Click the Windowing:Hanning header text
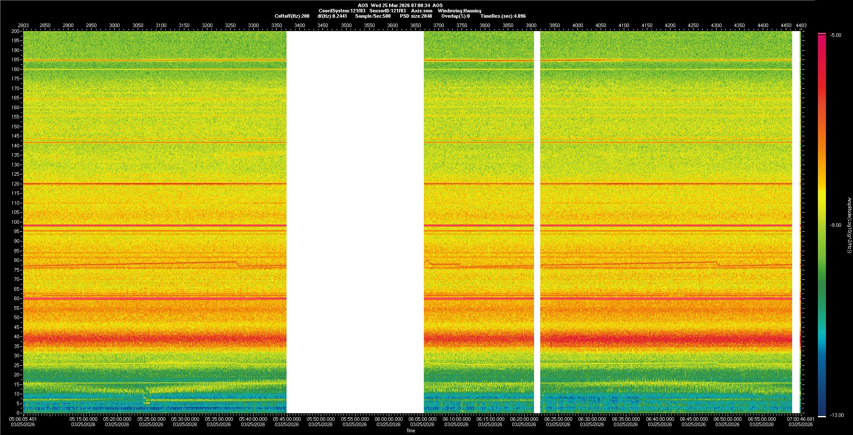The width and height of the screenshot is (853, 435). coord(459,11)
